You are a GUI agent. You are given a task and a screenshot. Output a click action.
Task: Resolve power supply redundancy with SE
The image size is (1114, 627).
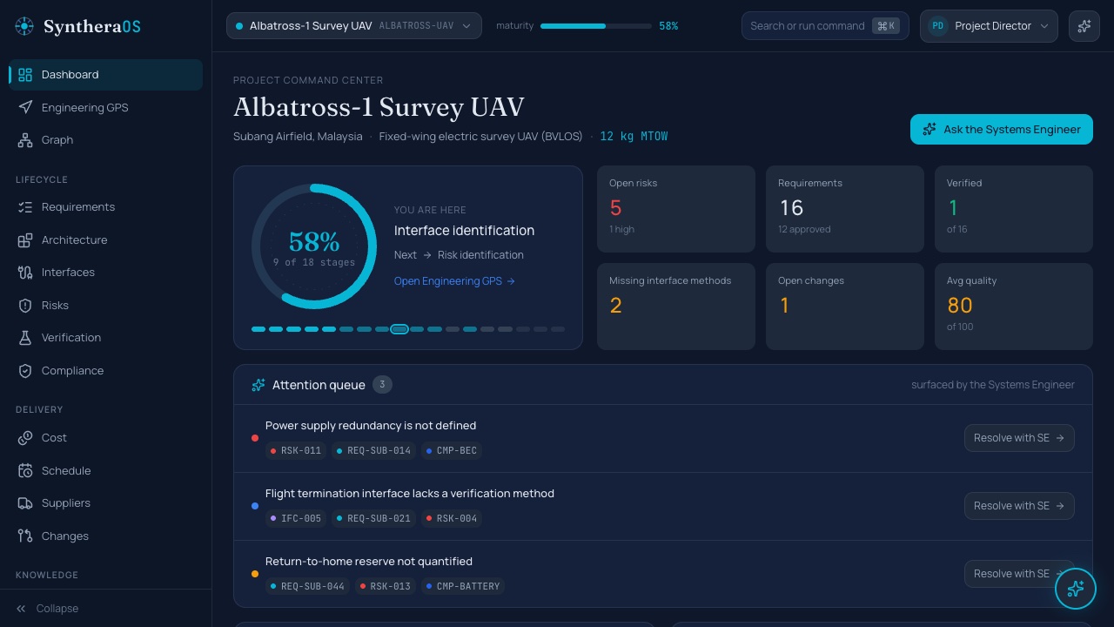[1019, 438]
